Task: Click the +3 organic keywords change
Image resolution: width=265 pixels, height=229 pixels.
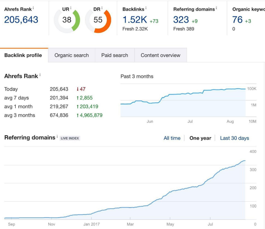Action: [x=248, y=21]
